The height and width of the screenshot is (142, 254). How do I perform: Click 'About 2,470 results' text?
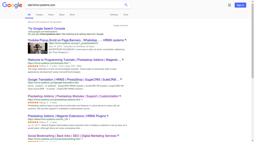point(37,22)
